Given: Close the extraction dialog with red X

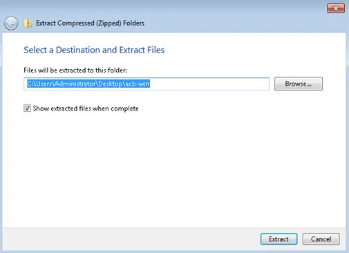Looking at the screenshot, I should pyautogui.click(x=336, y=8).
